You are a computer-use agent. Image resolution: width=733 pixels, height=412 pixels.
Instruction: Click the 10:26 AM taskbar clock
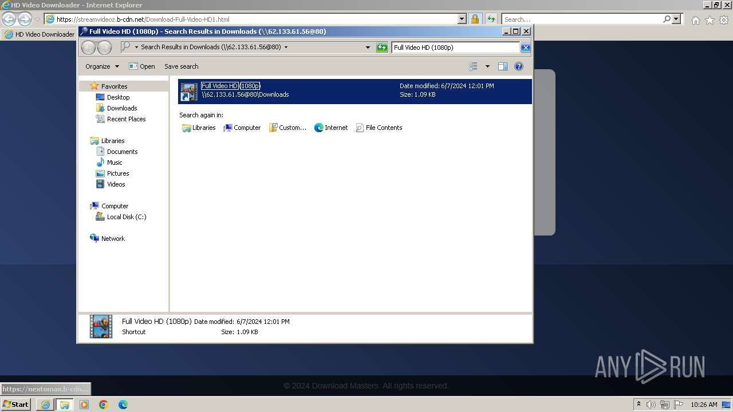(x=704, y=405)
